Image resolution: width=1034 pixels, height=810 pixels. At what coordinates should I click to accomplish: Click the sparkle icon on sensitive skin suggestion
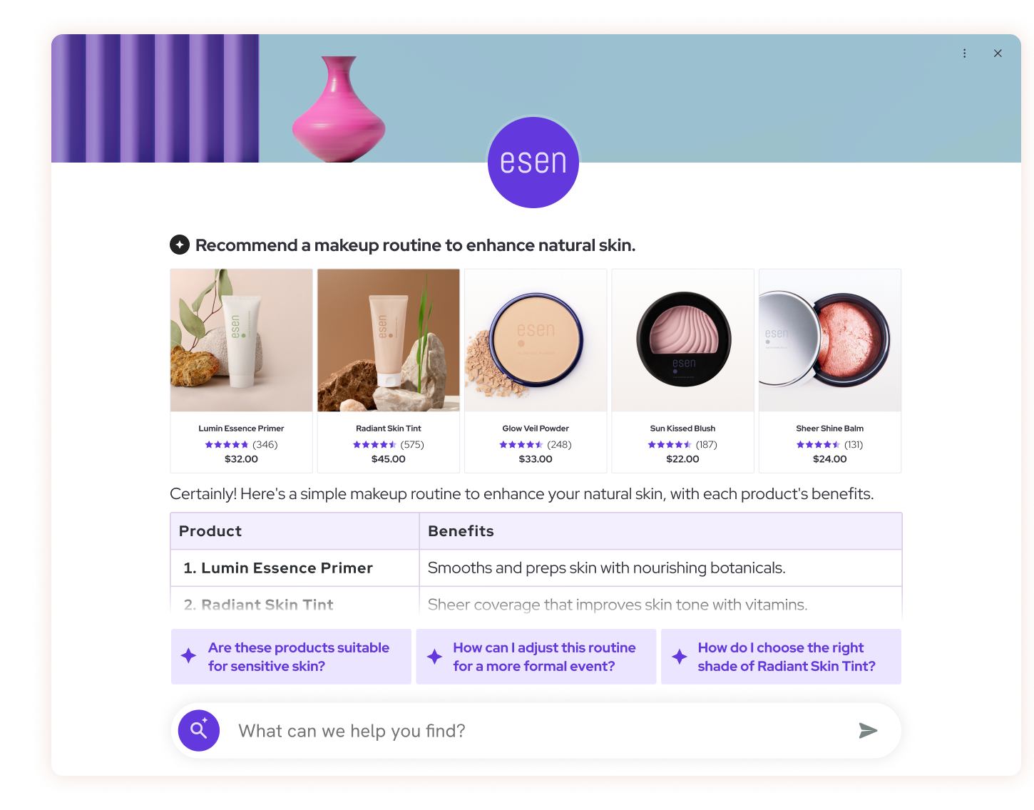[188, 656]
